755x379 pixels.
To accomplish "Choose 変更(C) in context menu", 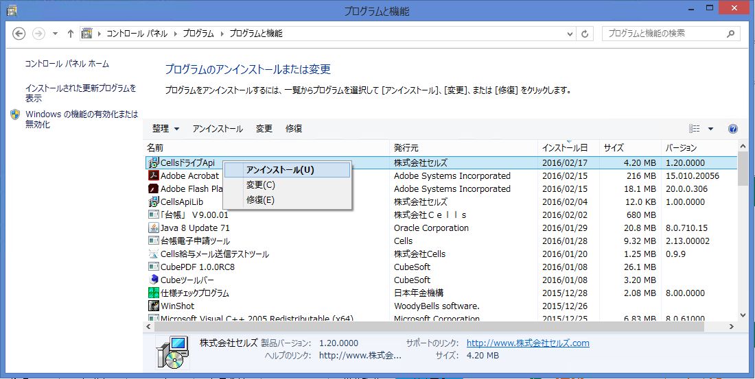I will click(288, 185).
